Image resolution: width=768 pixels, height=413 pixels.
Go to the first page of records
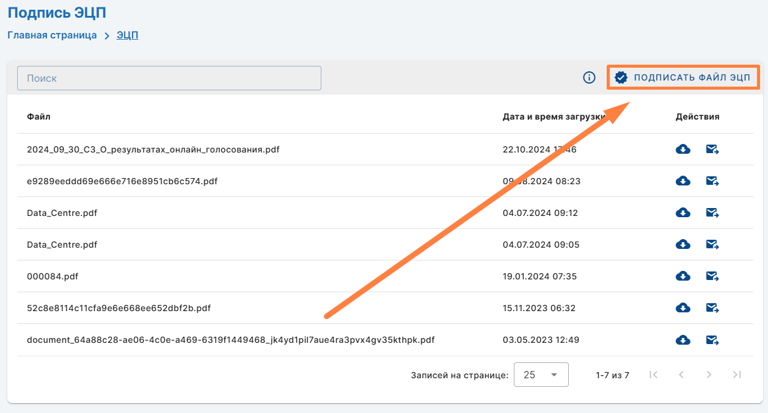point(653,375)
